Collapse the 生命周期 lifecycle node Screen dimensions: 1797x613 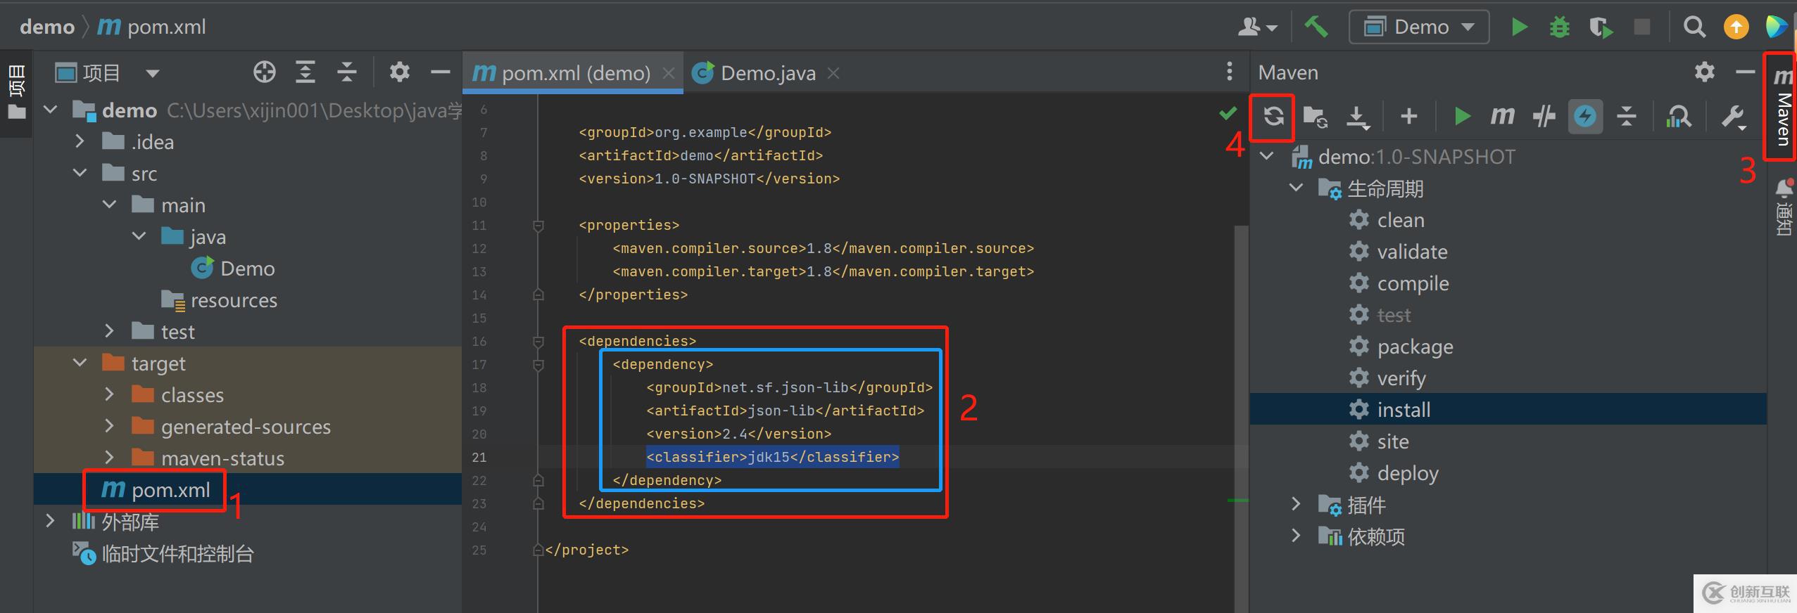click(x=1296, y=188)
